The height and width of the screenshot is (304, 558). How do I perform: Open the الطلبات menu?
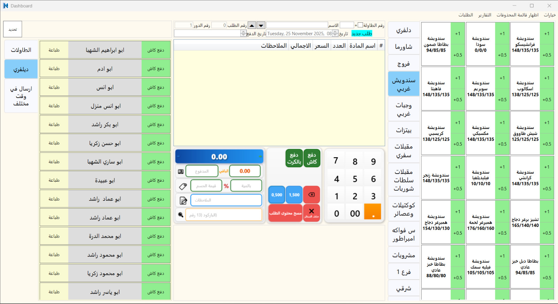click(466, 15)
